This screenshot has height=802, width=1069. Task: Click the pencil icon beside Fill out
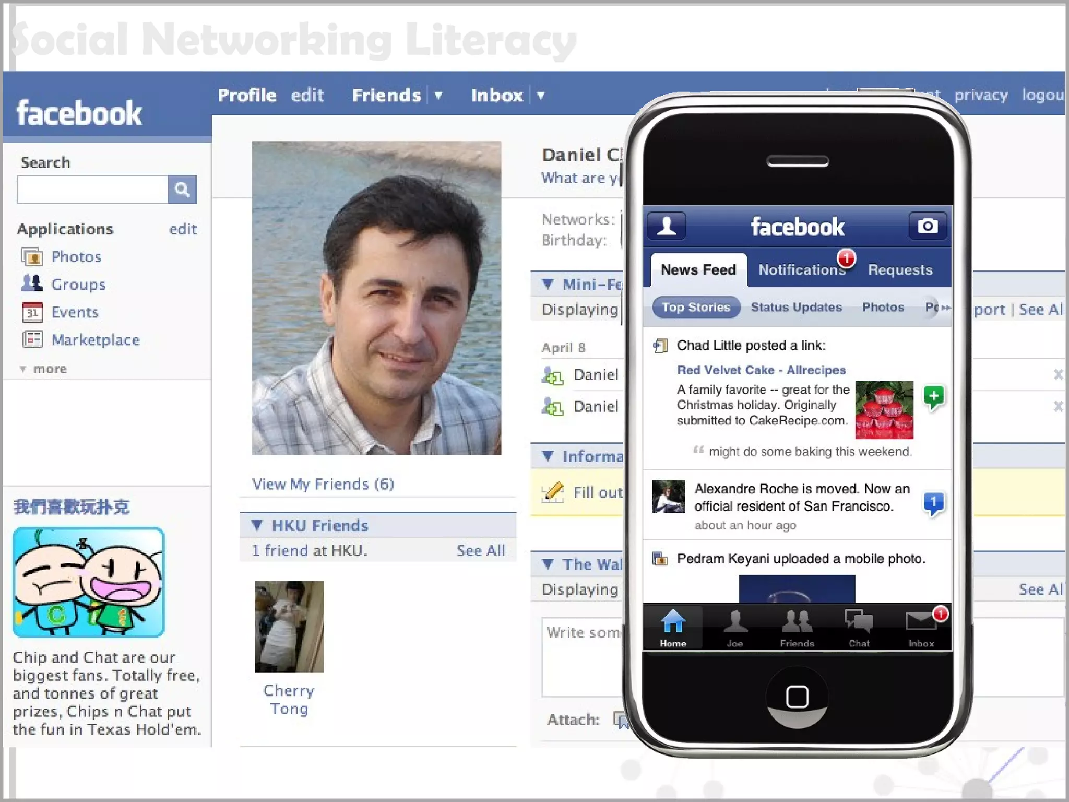553,492
